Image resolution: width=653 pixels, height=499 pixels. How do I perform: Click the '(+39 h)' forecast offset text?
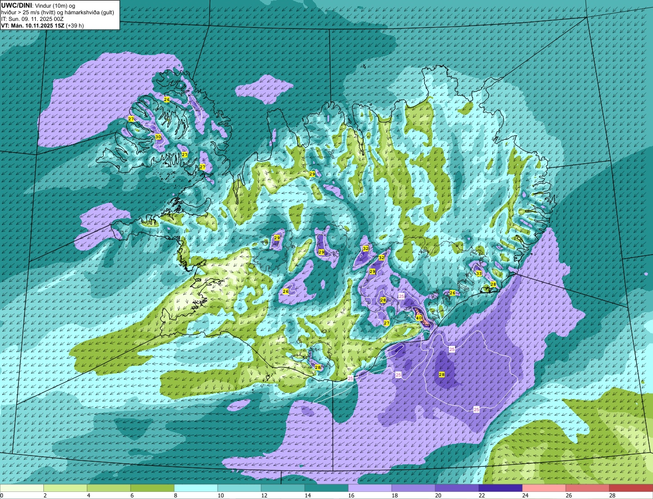(74, 26)
